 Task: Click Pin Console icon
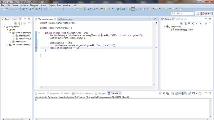point(189,93)
